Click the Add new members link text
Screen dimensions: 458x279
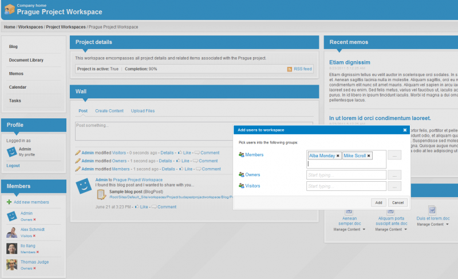click(x=31, y=202)
